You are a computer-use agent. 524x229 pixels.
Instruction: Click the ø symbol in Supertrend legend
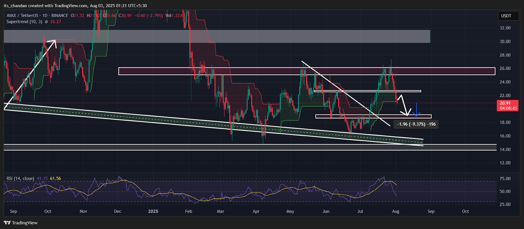(47, 22)
